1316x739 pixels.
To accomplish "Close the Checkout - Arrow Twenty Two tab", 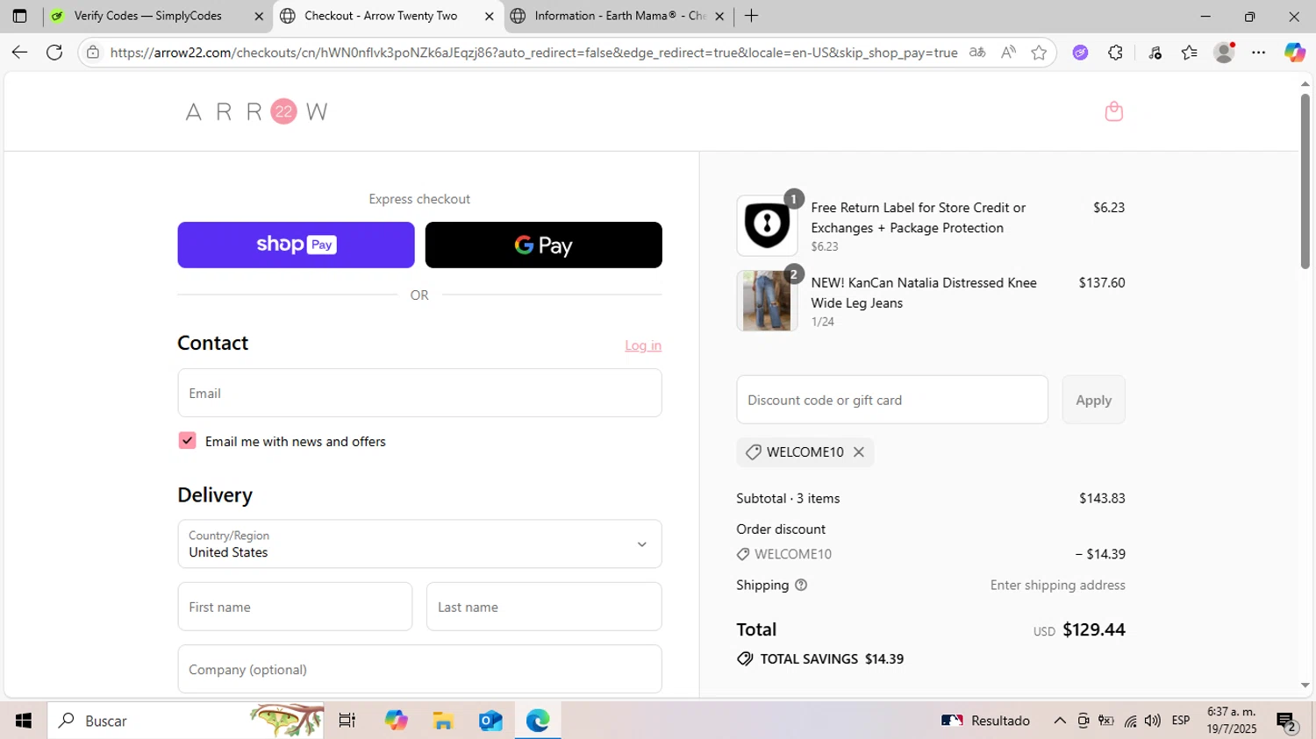I will (x=490, y=16).
